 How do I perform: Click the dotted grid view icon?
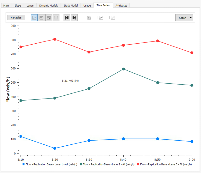click(x=56, y=18)
